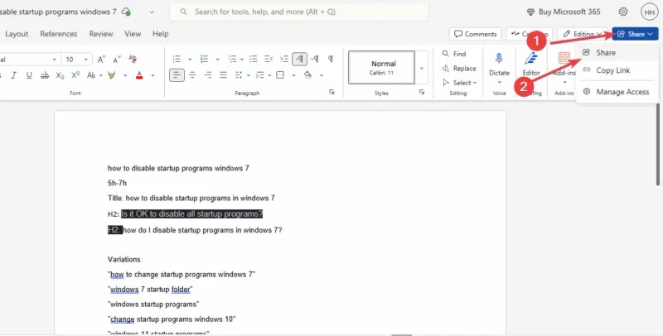
Task: Open the HH account profile
Action: pyautogui.click(x=650, y=12)
